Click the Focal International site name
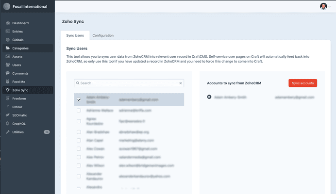This screenshot has width=336, height=194. point(30,7)
